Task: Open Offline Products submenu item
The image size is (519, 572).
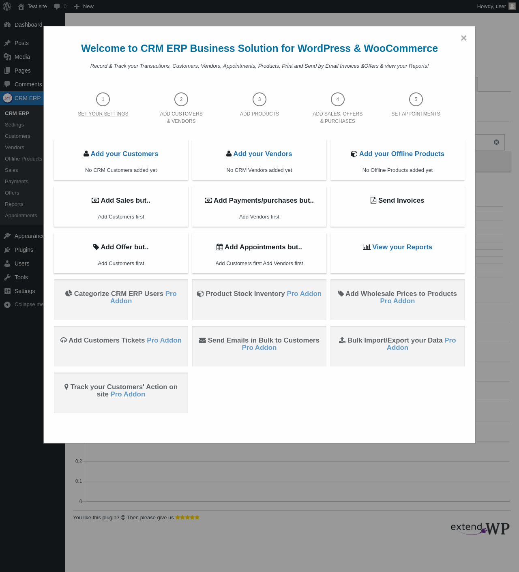Action: click(24, 159)
